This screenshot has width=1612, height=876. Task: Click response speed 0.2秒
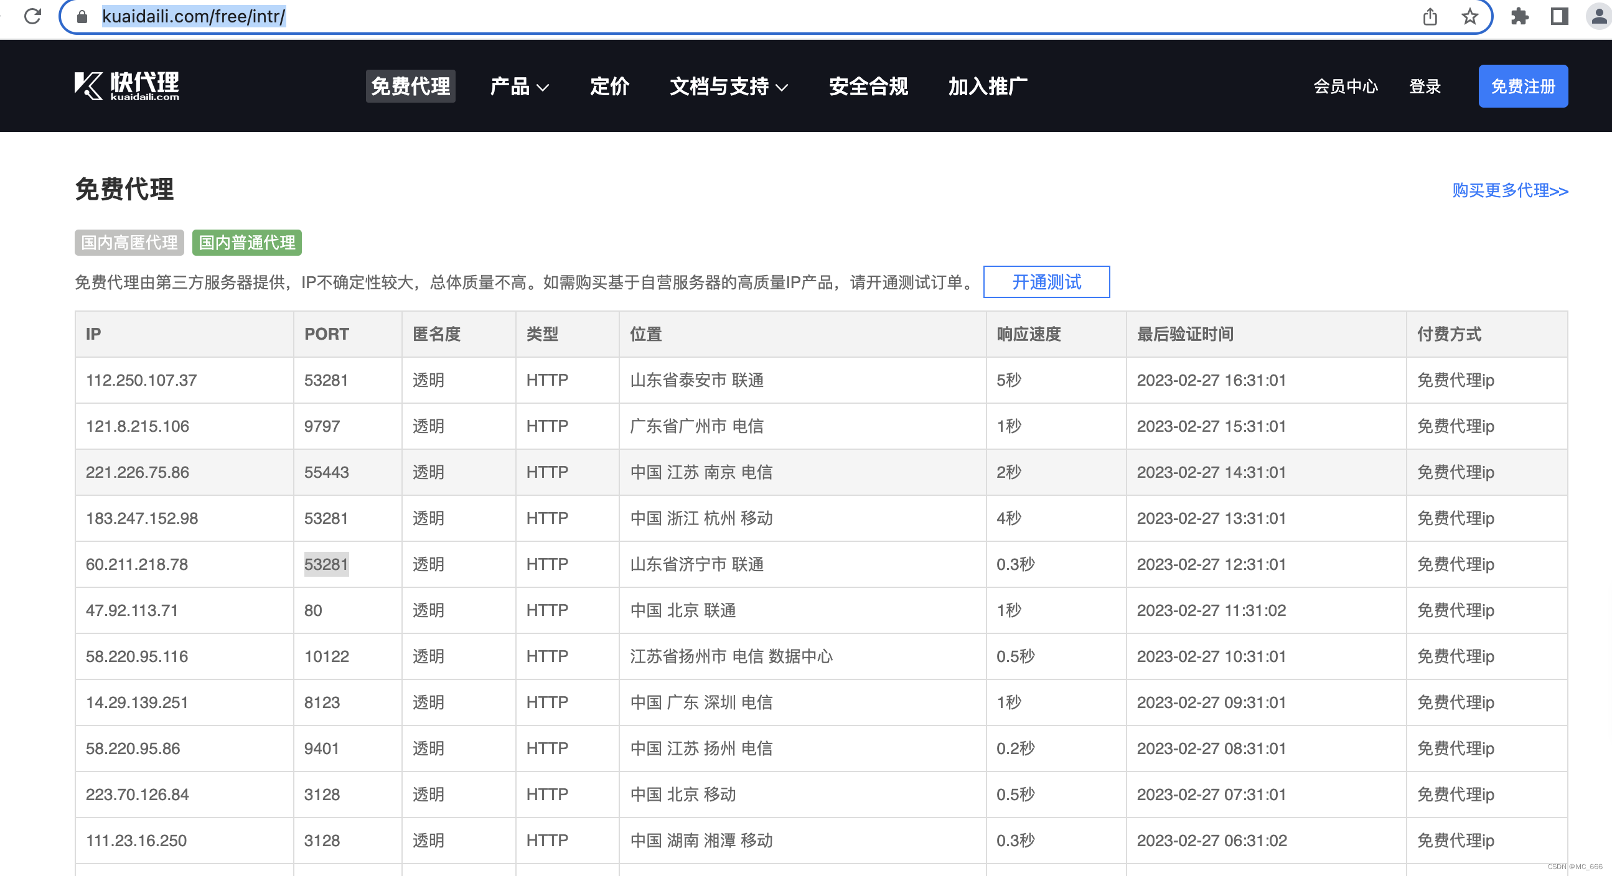pos(1016,749)
